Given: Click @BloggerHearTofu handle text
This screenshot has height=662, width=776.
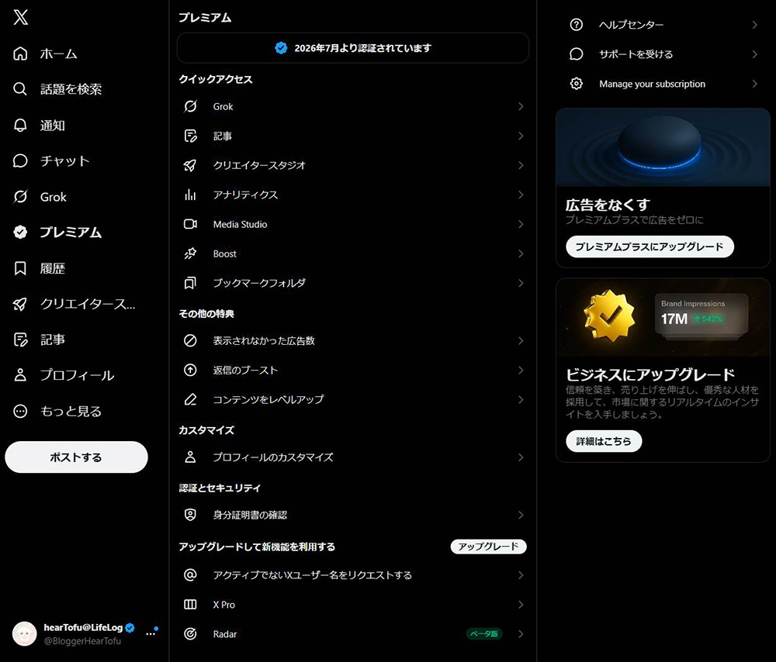Looking at the screenshot, I should point(82,641).
